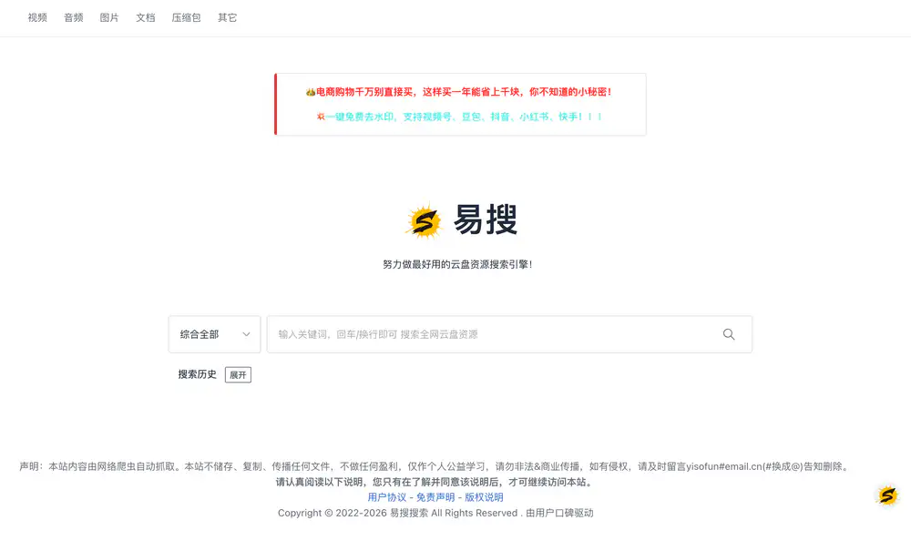Open the 视频 category in top navigation
Image resolution: width=911 pixels, height=541 pixels.
[x=37, y=18]
